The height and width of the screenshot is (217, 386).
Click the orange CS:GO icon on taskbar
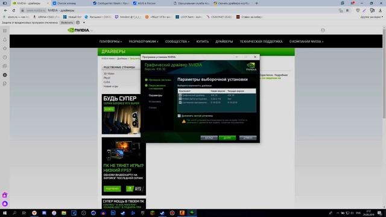coord(182,213)
